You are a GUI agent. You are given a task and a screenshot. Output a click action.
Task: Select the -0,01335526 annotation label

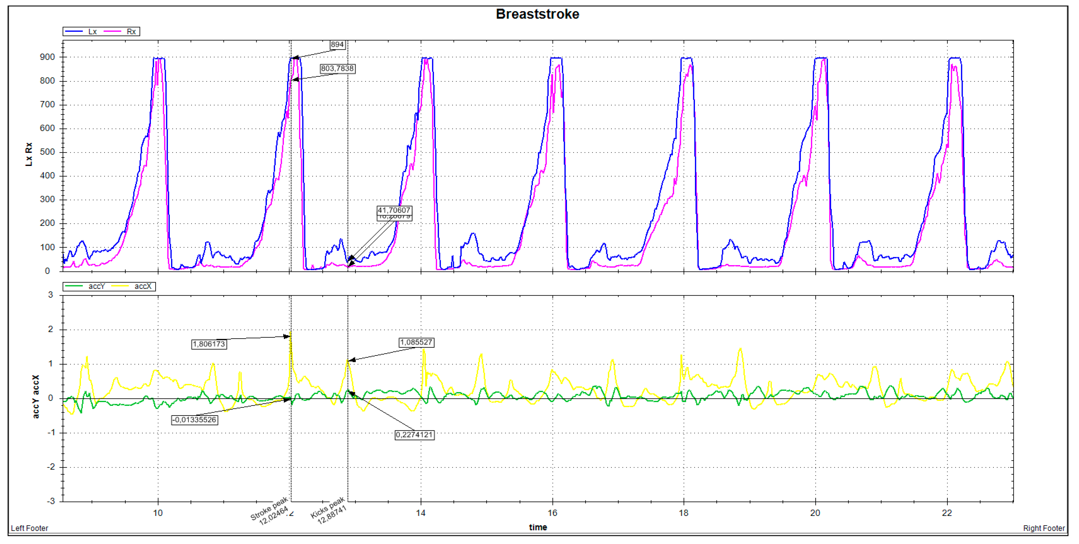click(x=194, y=420)
